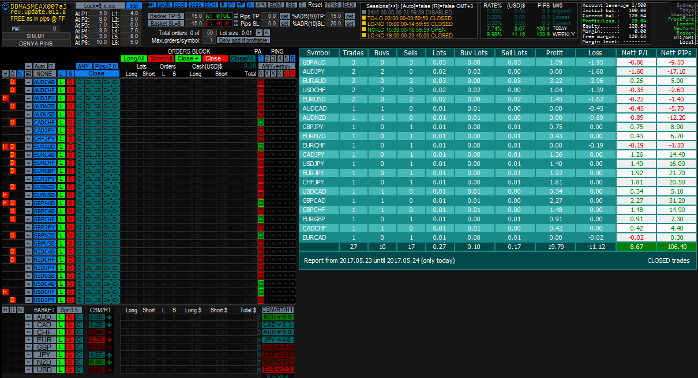Click the question mark help button
Image resolution: width=698 pixels, height=378 pixels.
point(302,5)
